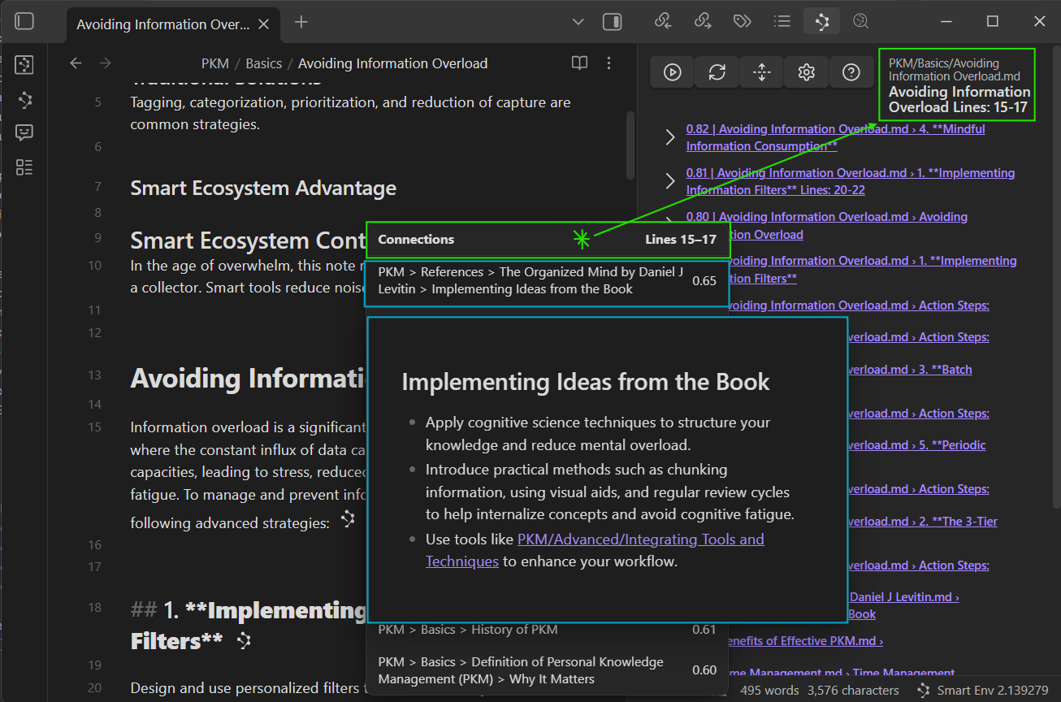
Task: Switch to reading view with book icon
Action: (x=579, y=63)
